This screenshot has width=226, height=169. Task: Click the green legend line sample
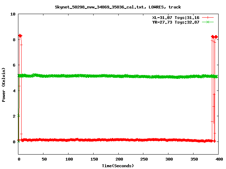[208, 22]
